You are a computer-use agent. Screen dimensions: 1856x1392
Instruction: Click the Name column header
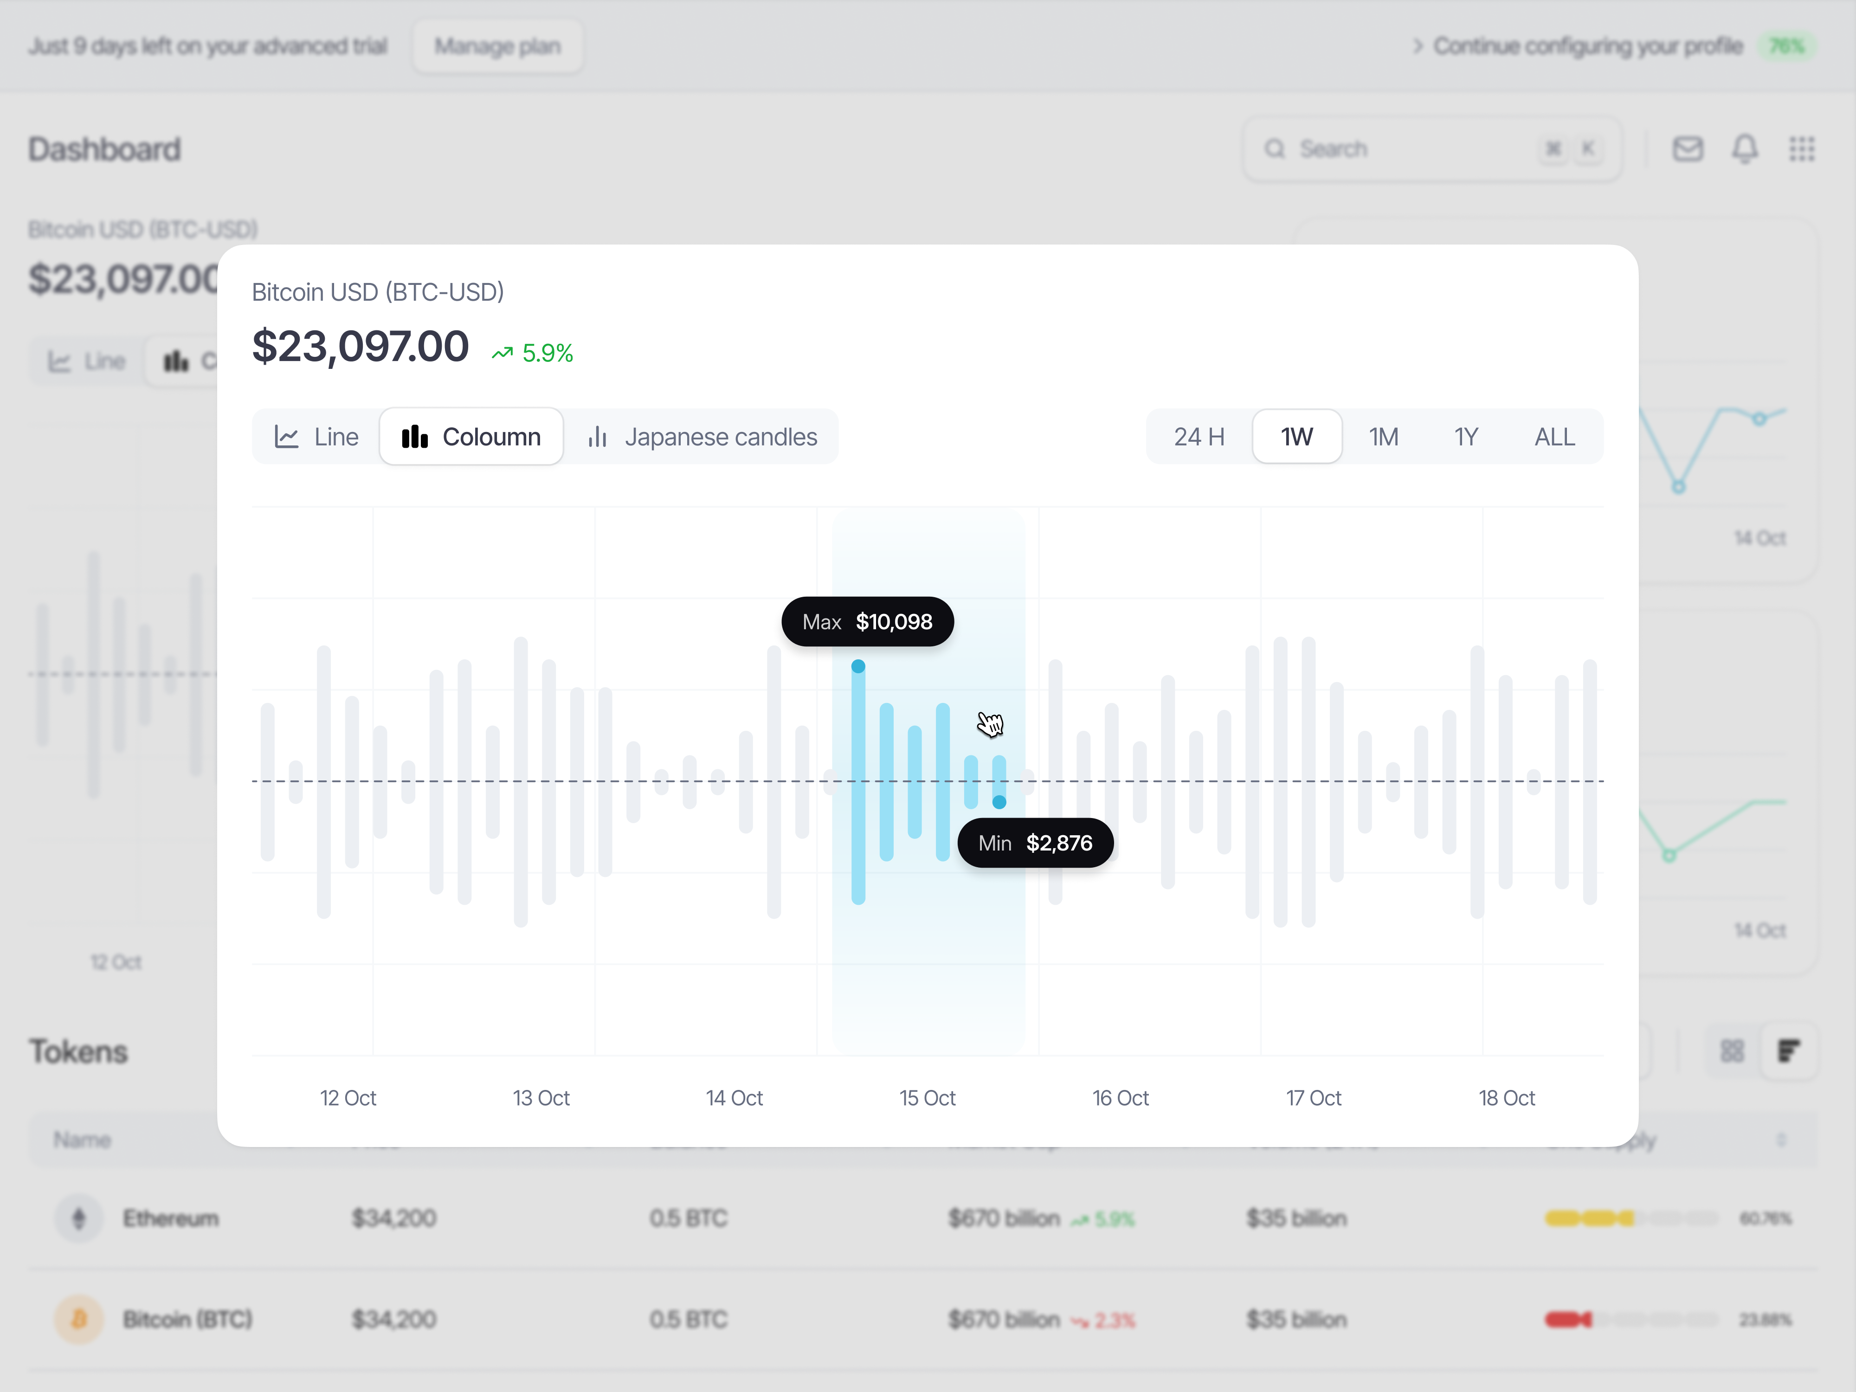(82, 1140)
